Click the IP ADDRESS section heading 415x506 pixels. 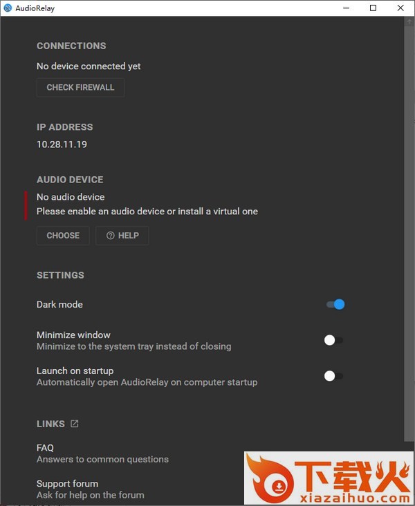[64, 127]
